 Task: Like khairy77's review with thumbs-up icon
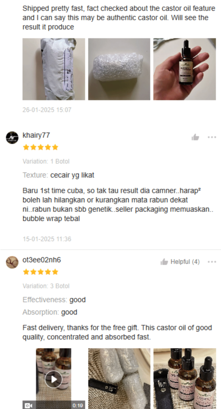[x=195, y=137]
